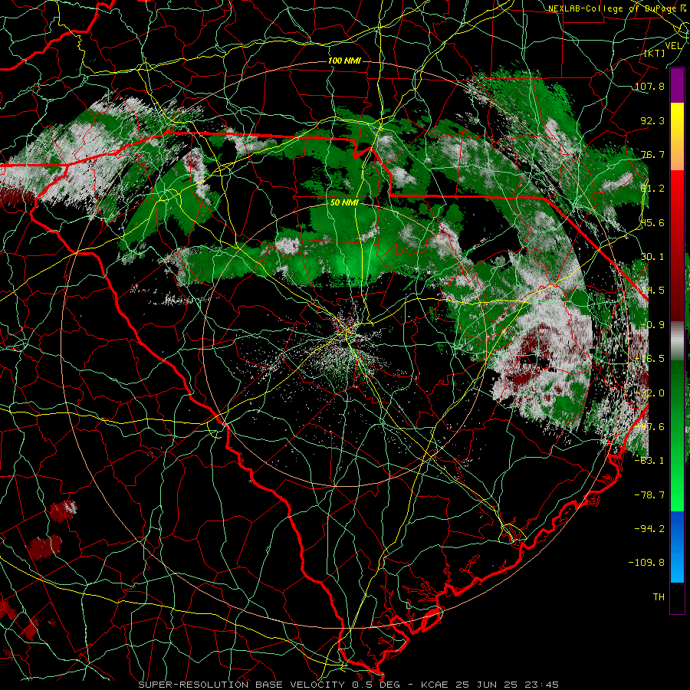Select the -32.0 velocity scale value
The image size is (690, 690).
tap(649, 393)
